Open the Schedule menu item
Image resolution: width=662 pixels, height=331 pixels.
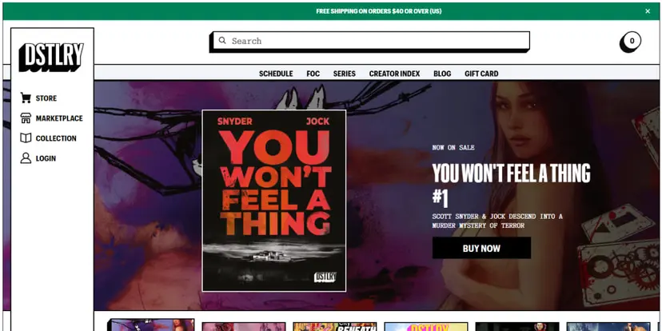pyautogui.click(x=276, y=74)
